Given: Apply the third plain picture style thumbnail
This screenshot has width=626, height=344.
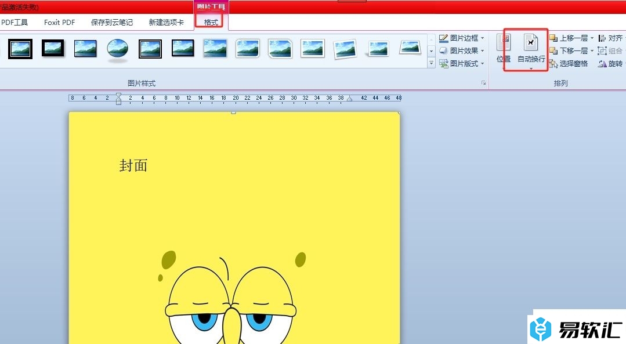Looking at the screenshot, I should point(85,48).
